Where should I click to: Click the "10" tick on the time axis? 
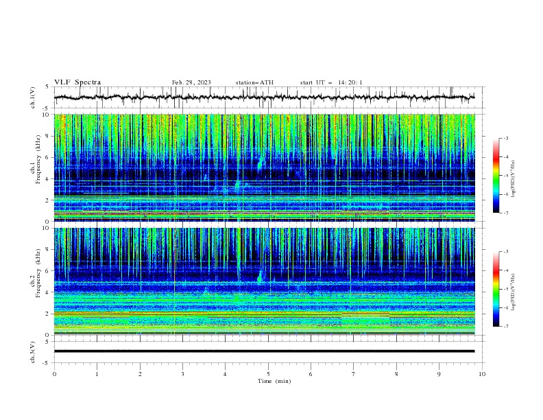(x=482, y=374)
